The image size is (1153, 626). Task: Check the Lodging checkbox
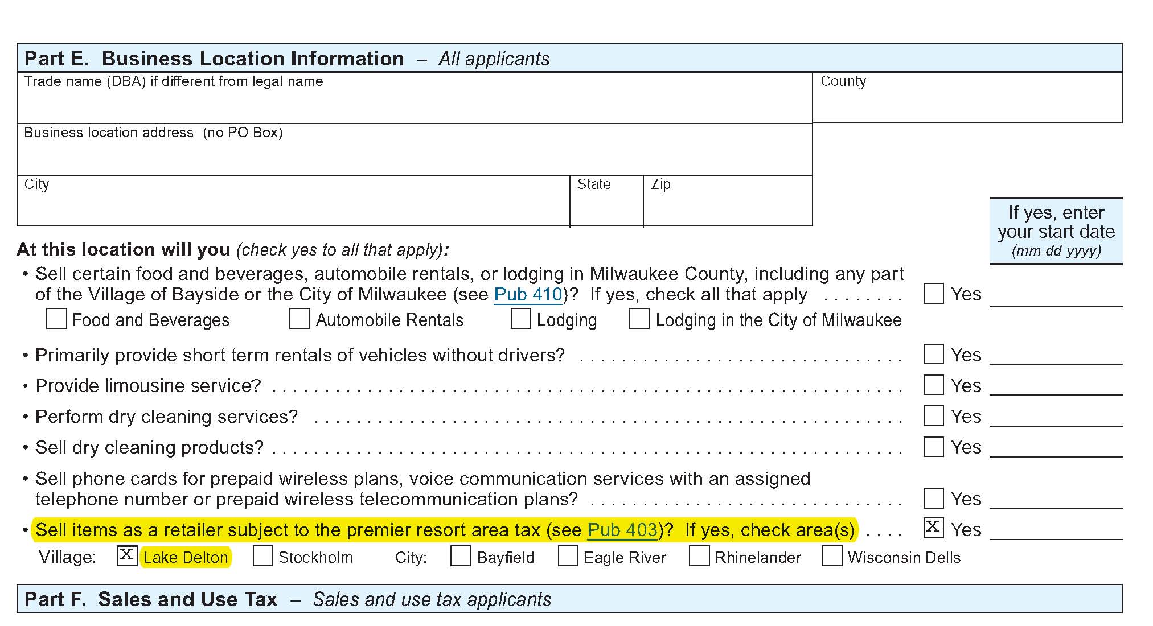[522, 319]
